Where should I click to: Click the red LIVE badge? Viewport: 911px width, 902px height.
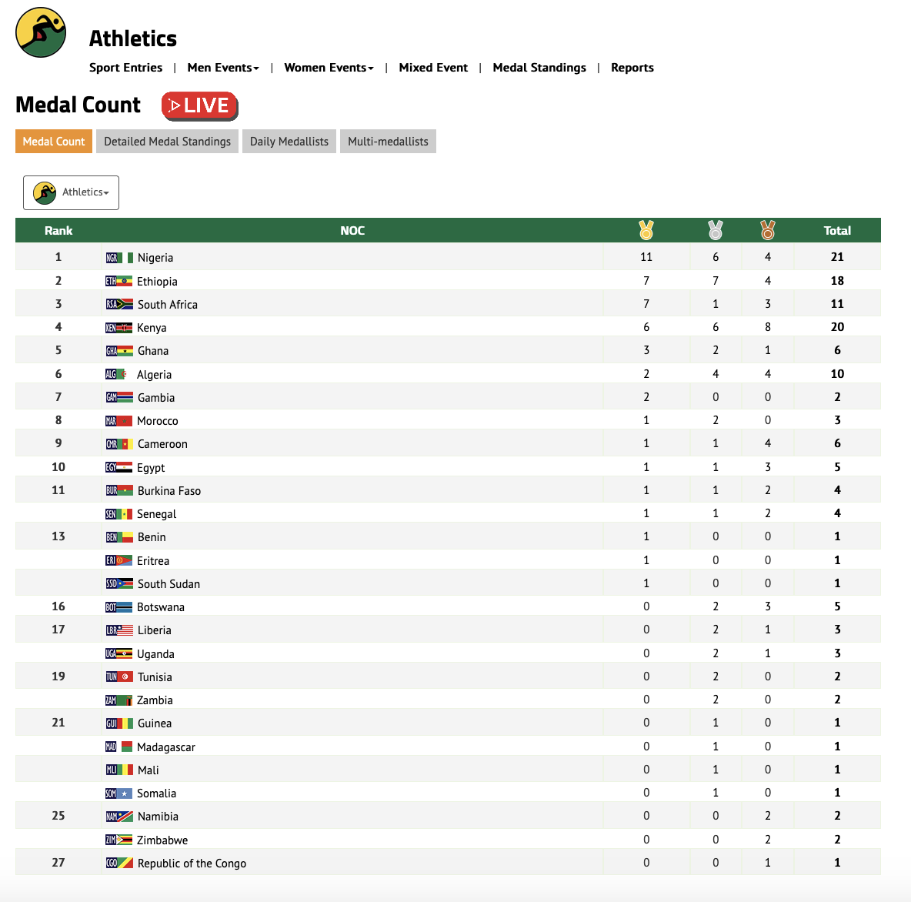[199, 106]
